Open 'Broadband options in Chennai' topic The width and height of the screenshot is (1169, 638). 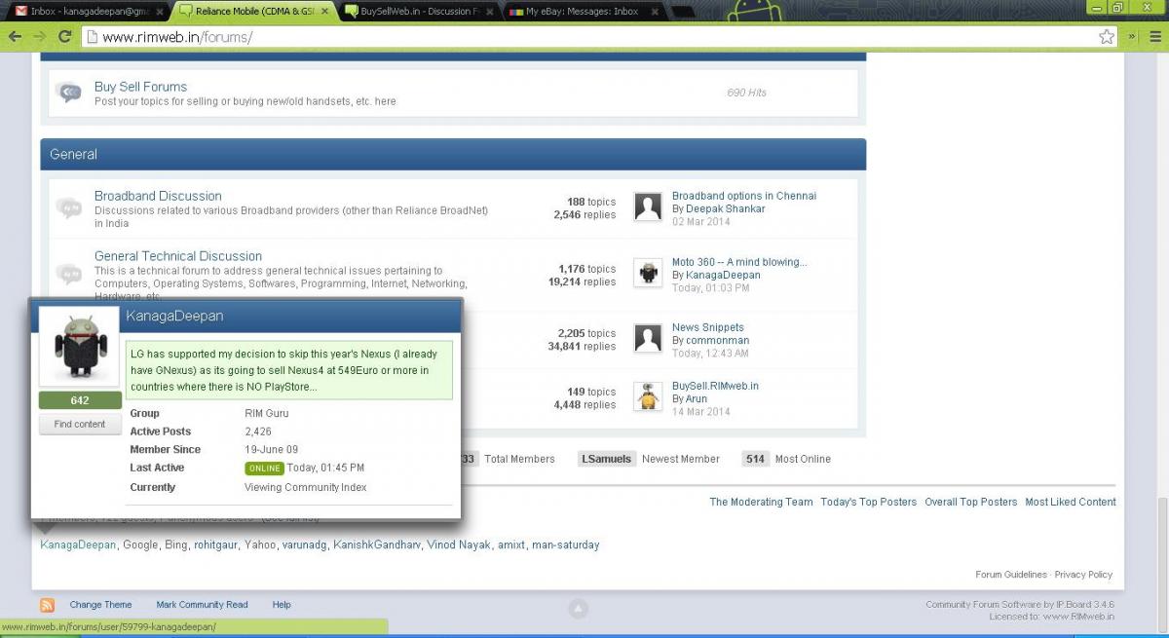click(744, 196)
